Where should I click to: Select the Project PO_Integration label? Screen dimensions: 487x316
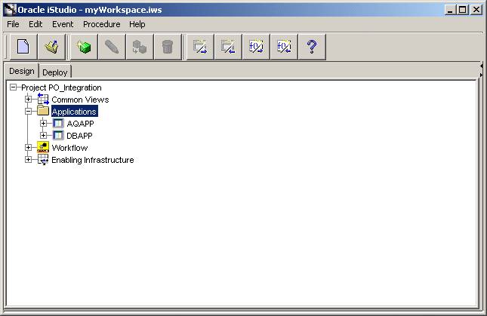[61, 87]
